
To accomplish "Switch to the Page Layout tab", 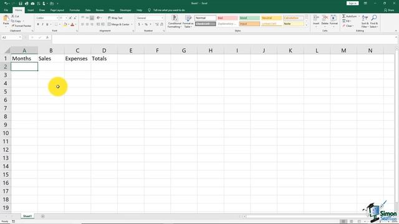I will pyautogui.click(x=57, y=10).
